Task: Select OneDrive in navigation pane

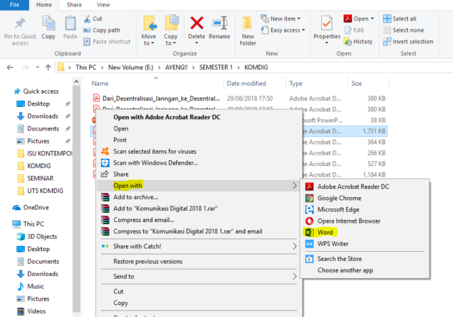Action: tap(31, 208)
